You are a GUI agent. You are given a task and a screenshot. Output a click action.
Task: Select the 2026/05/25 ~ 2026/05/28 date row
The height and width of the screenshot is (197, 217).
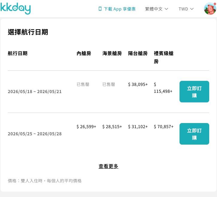point(35,134)
